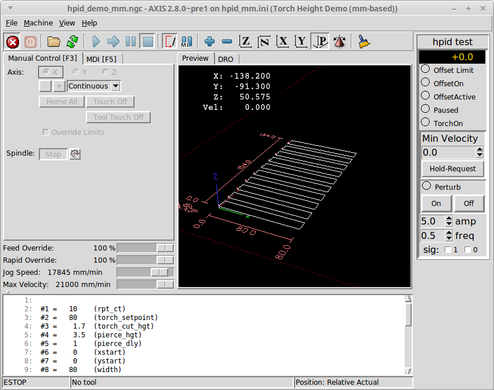This screenshot has width=494, height=390.
Task: Open the Continuous jog increment dropdown
Action: (x=115, y=86)
